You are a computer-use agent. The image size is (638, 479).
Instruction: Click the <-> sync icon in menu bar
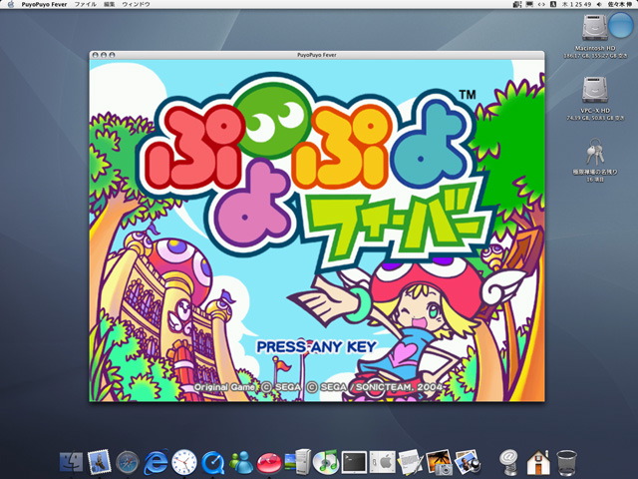[x=541, y=4]
